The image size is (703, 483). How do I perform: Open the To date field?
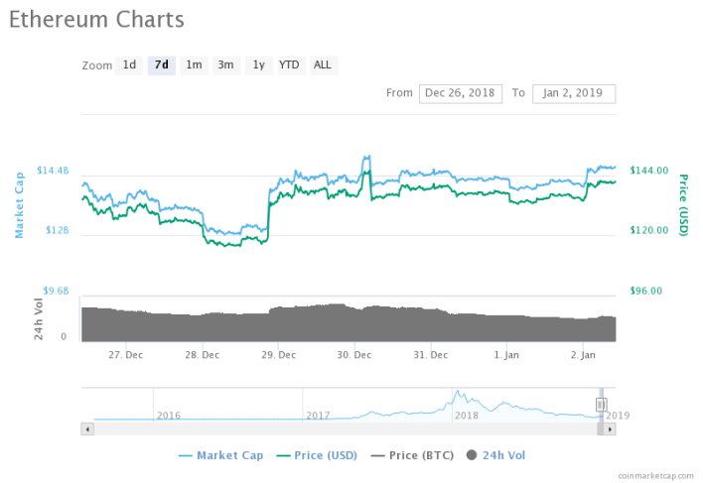click(574, 93)
